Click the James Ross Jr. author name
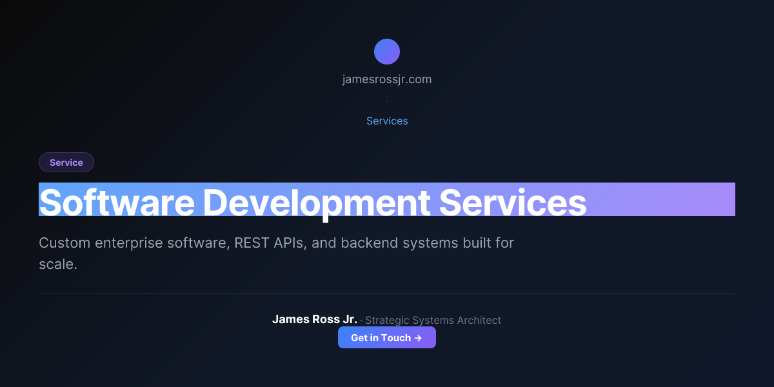Viewport: 774px width, 387px height. tap(315, 319)
